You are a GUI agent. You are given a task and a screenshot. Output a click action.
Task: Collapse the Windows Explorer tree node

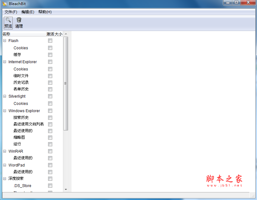(4, 111)
